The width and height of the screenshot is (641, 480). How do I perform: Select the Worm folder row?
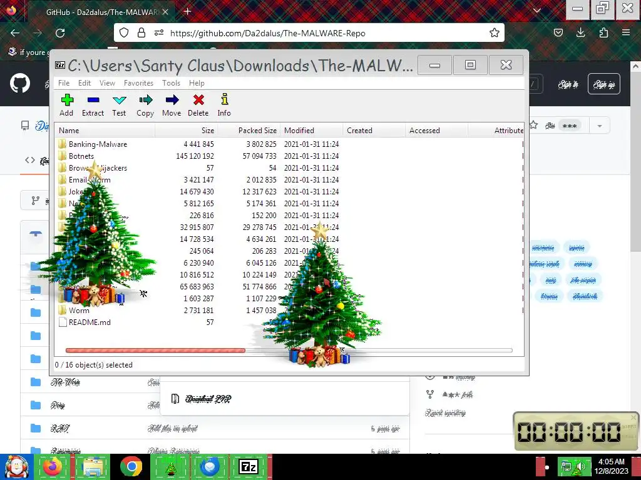pos(289,310)
